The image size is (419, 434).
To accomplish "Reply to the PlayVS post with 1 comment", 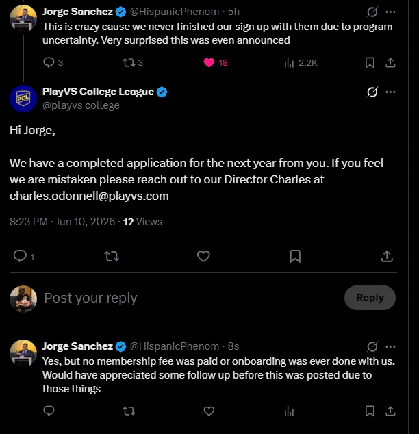I will point(21,256).
